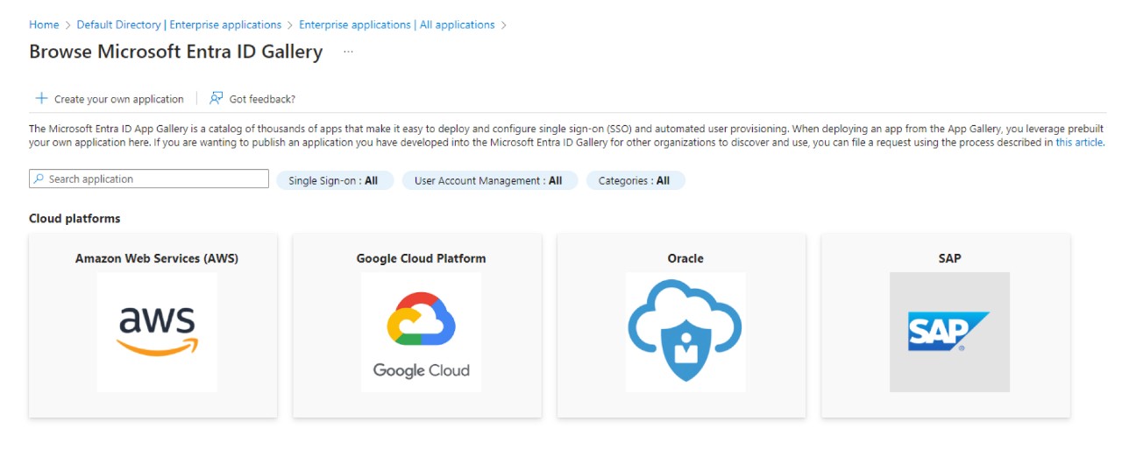The height and width of the screenshot is (449, 1122).
Task: Click the feedback person icon
Action: pyautogui.click(x=216, y=99)
